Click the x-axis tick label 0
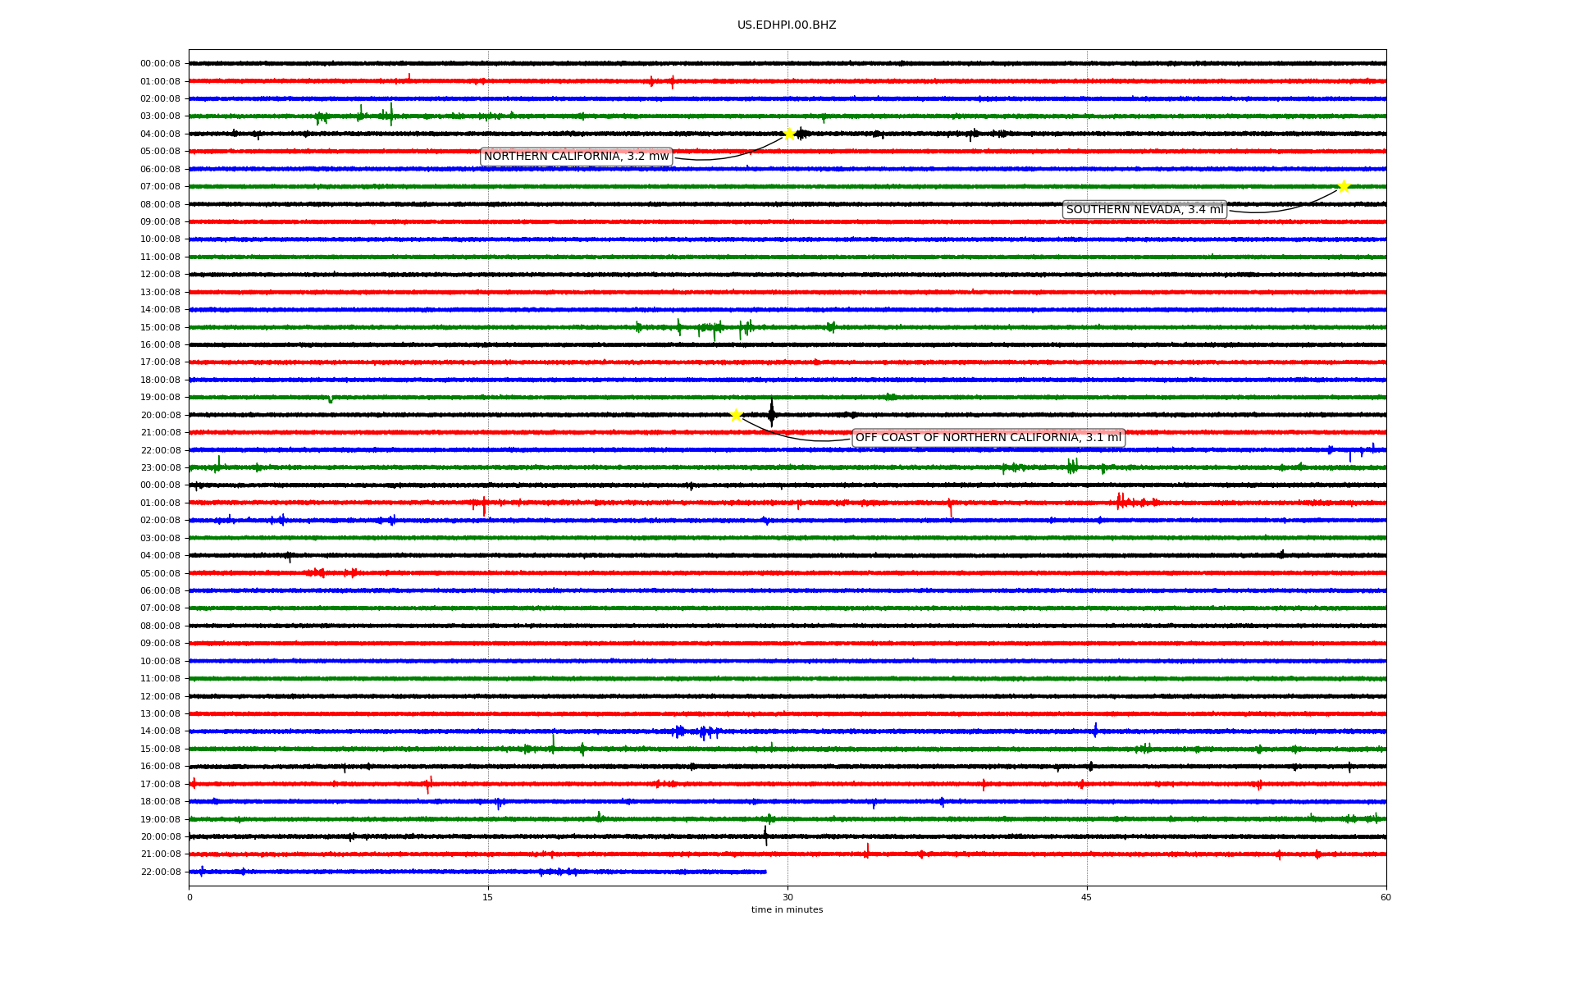The image size is (1575, 984). pos(189,897)
